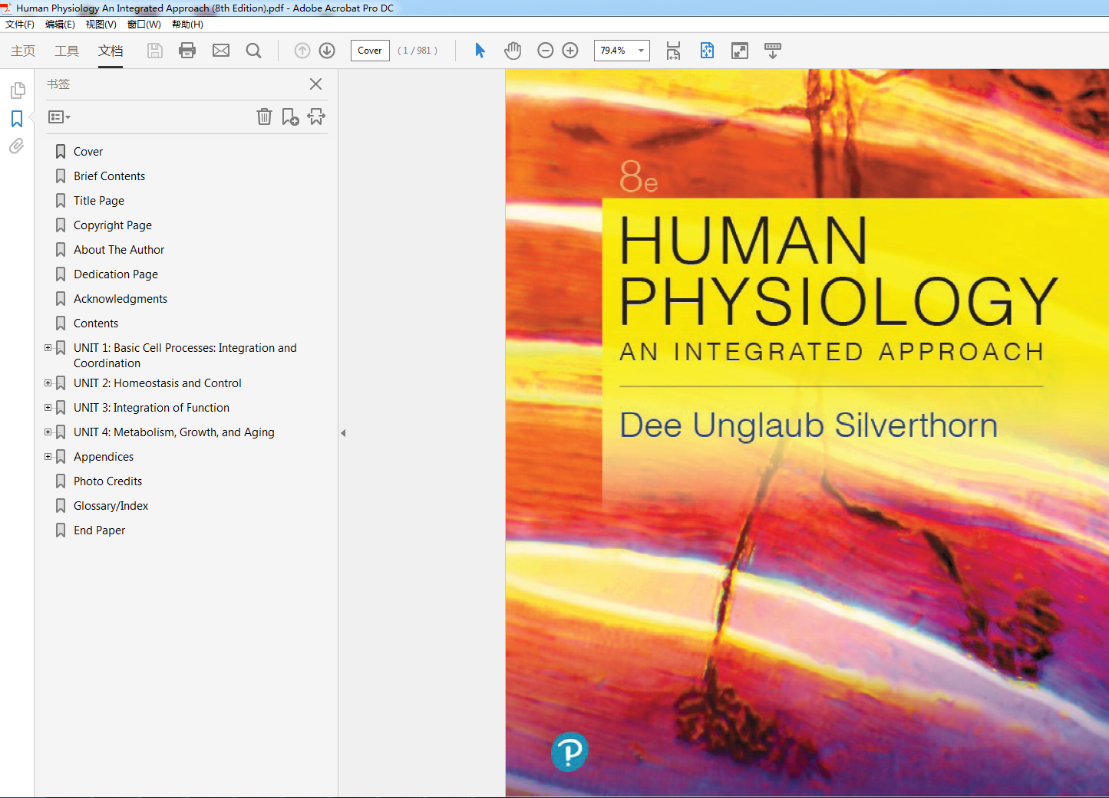
Task: Switch to the 文档 tab
Action: tap(110, 51)
